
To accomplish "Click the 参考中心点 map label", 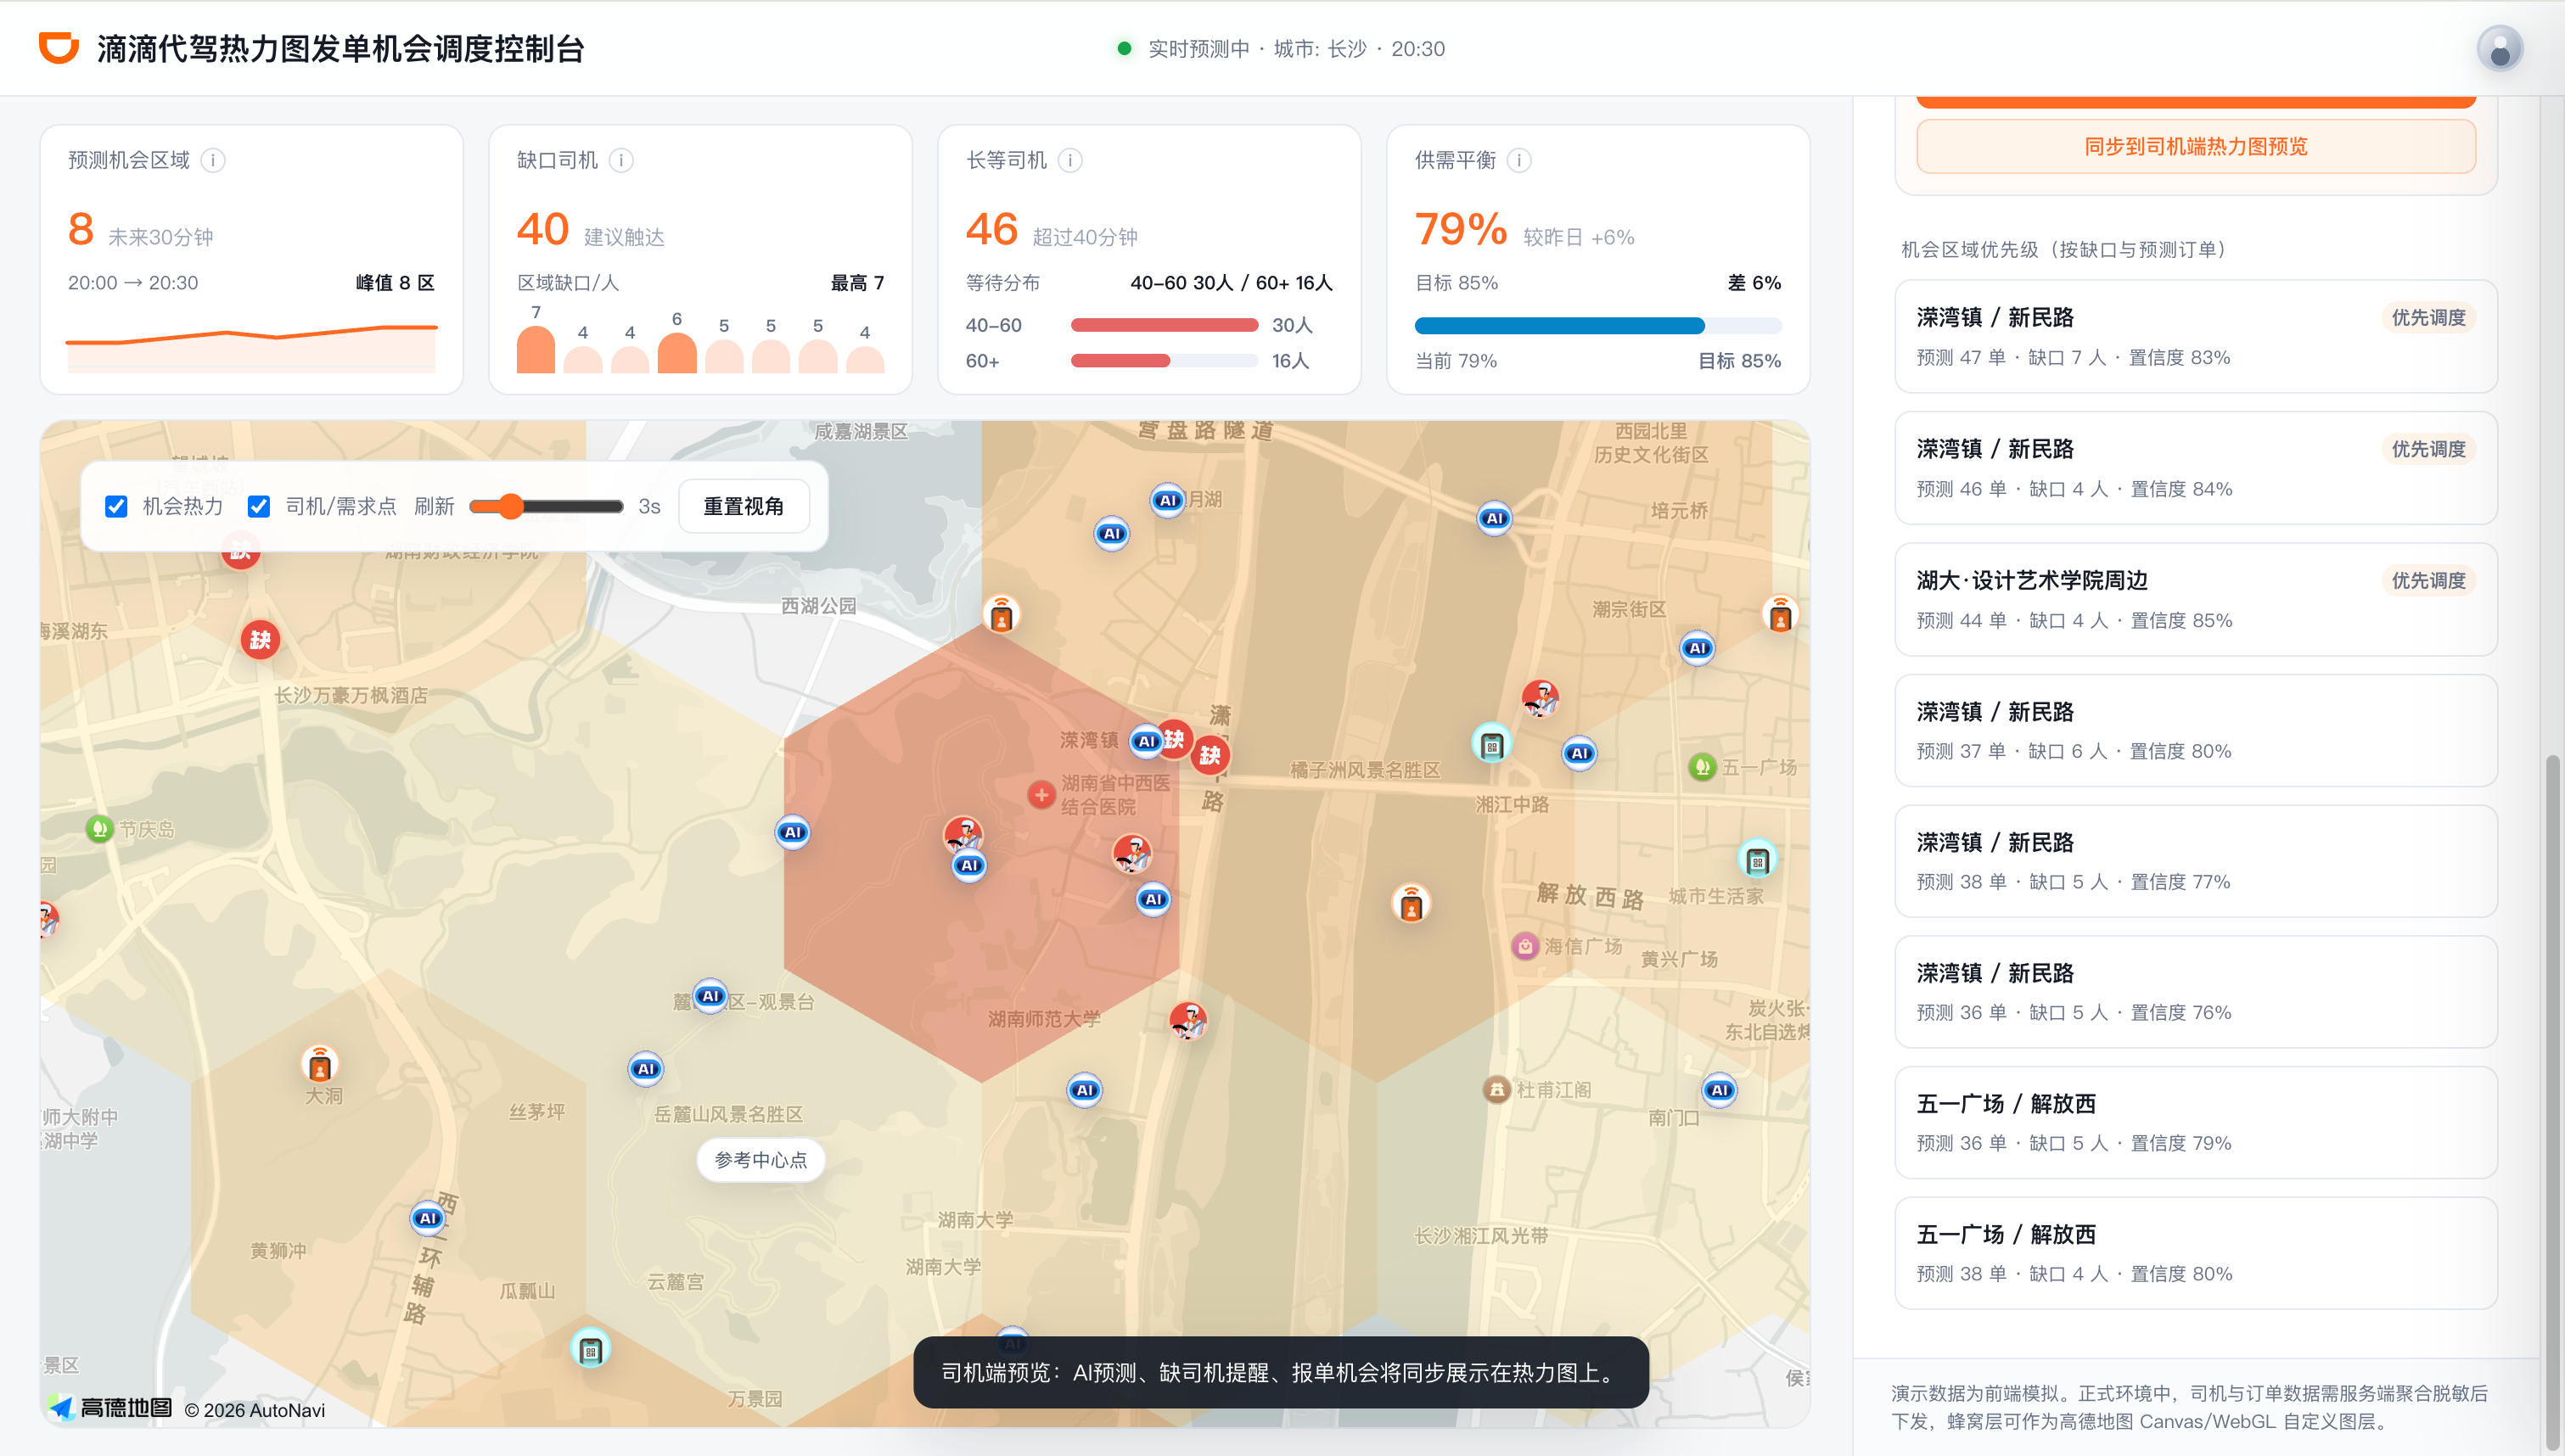I will [x=760, y=1160].
